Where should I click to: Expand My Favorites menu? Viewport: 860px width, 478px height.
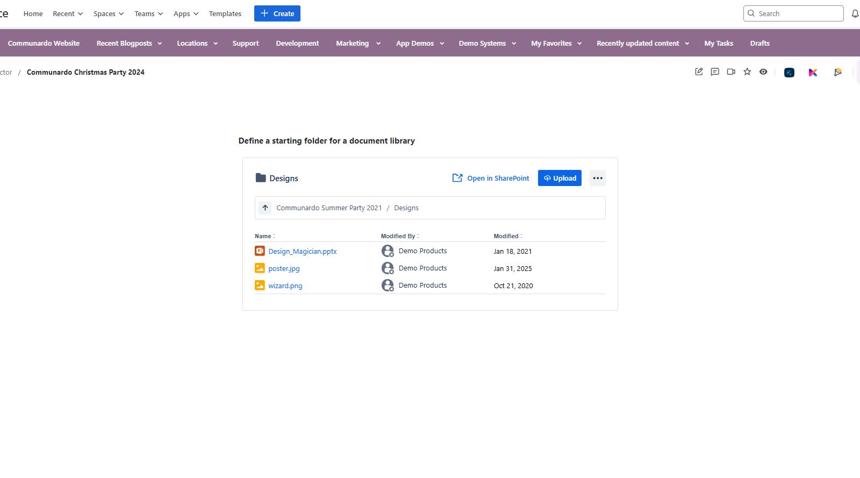tap(556, 43)
